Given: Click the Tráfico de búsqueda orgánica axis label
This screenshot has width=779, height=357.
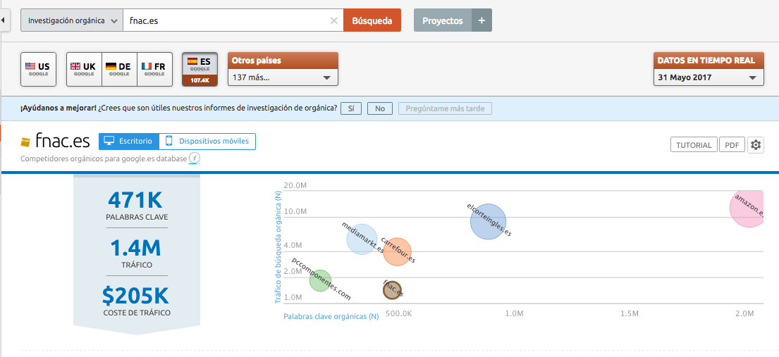Looking at the screenshot, I should 278,248.
